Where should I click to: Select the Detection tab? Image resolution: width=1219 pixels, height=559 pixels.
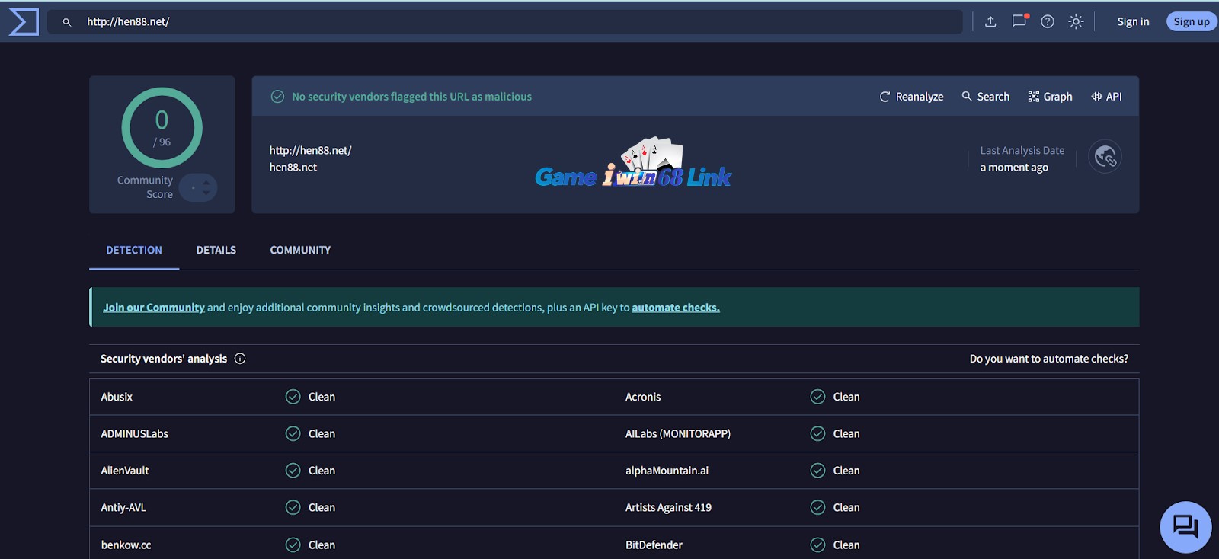[x=134, y=250]
